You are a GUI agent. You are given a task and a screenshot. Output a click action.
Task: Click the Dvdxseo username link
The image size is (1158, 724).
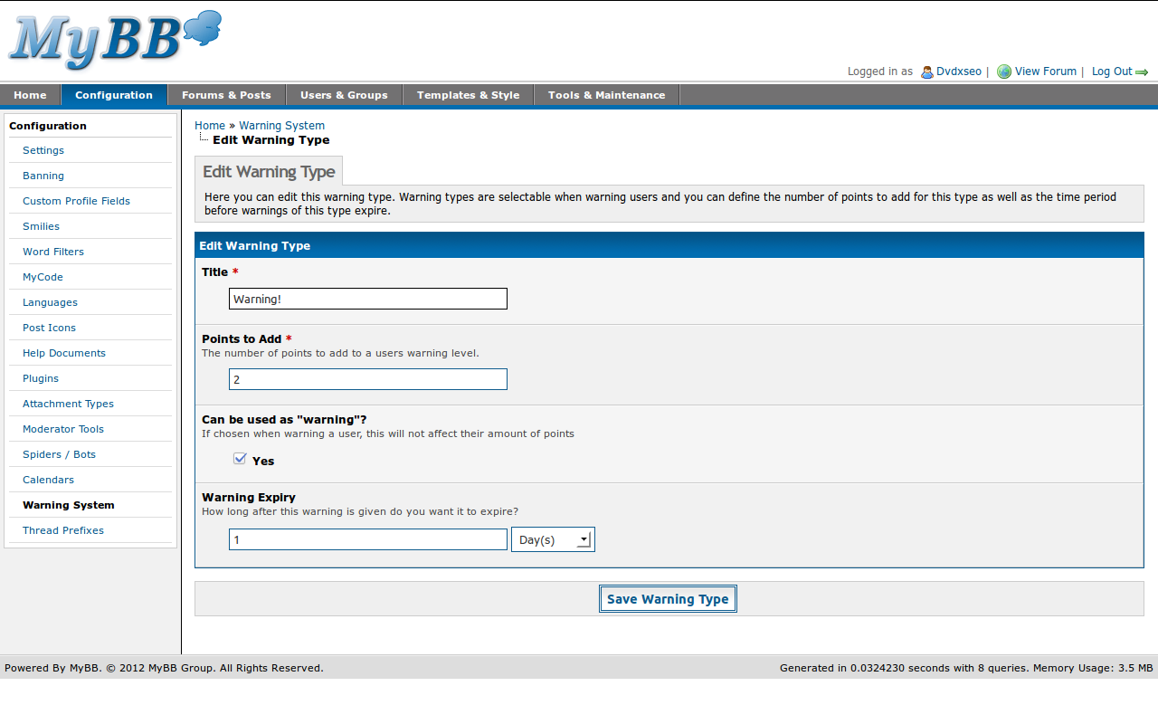tap(958, 71)
